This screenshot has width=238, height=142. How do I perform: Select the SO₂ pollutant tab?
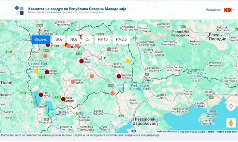(59, 39)
